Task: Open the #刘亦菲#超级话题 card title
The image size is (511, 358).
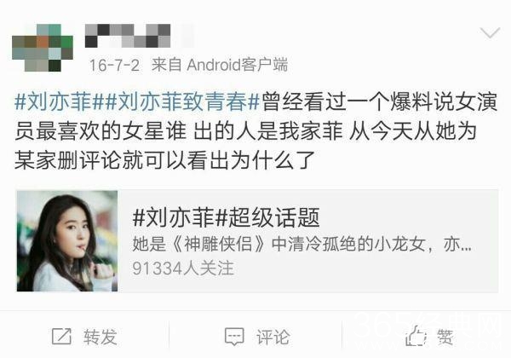Action: click(x=226, y=218)
